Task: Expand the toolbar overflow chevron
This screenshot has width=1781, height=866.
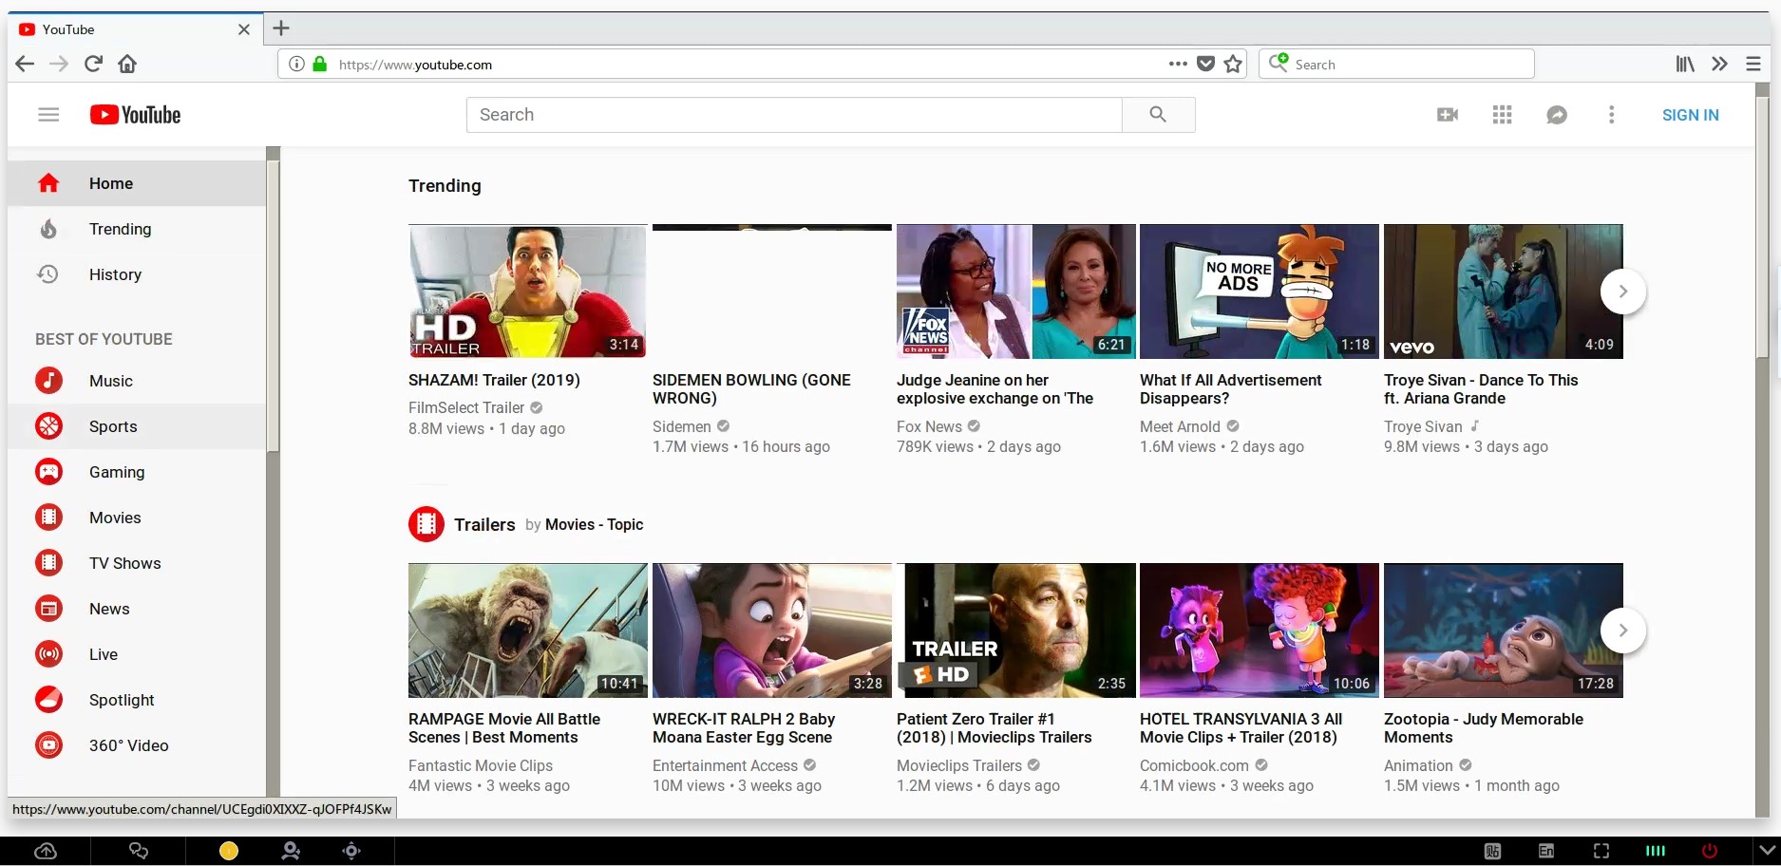Action: [x=1719, y=64]
